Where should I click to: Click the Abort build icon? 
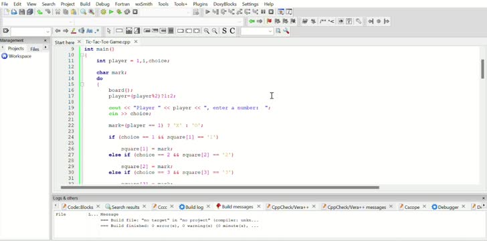135,12
